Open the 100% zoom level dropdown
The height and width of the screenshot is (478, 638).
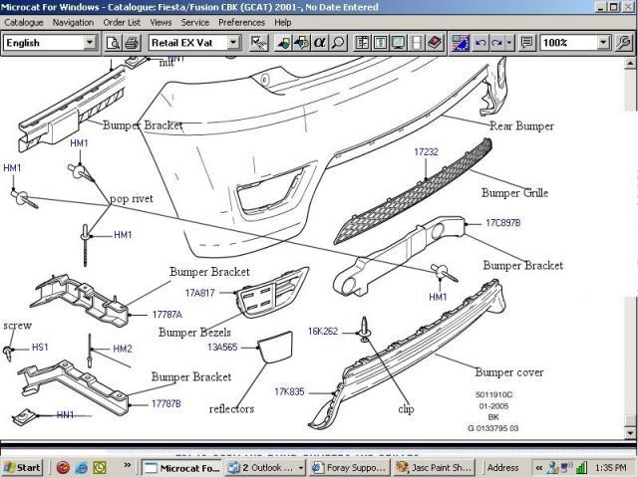(x=603, y=43)
